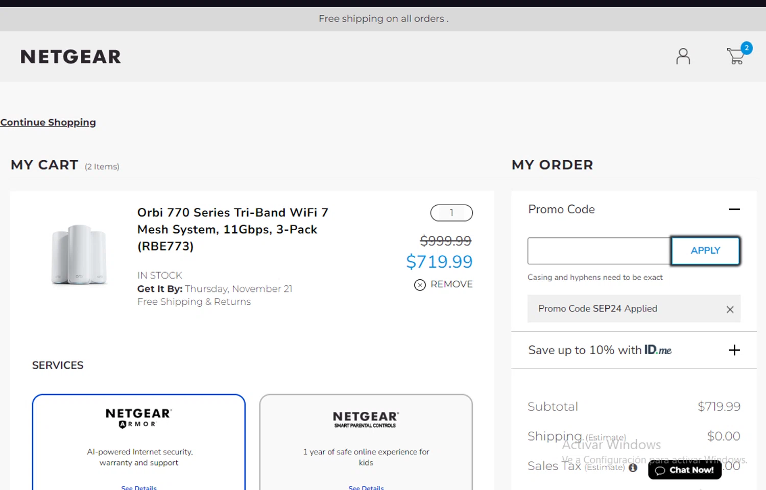Click the NETGEAR logo
Image resolution: width=766 pixels, height=490 pixels.
tap(71, 57)
